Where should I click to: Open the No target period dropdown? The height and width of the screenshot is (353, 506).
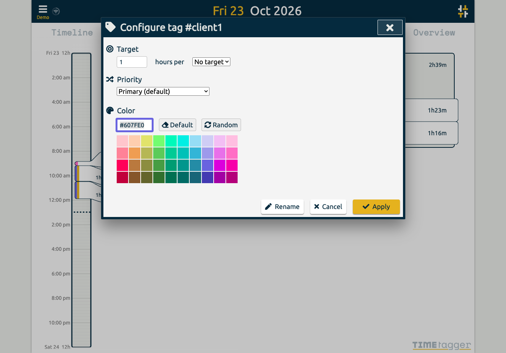coord(211,62)
